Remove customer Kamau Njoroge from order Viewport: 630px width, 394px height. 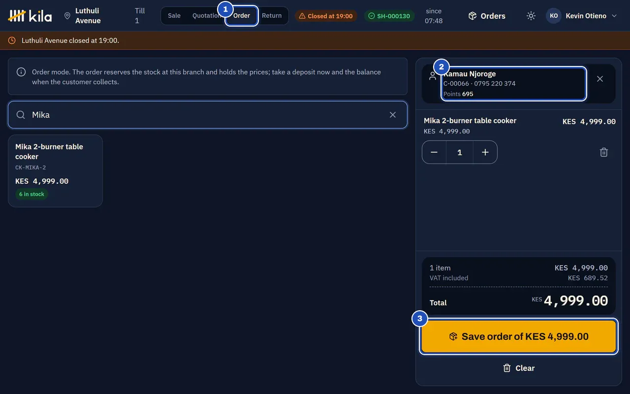[x=600, y=79]
